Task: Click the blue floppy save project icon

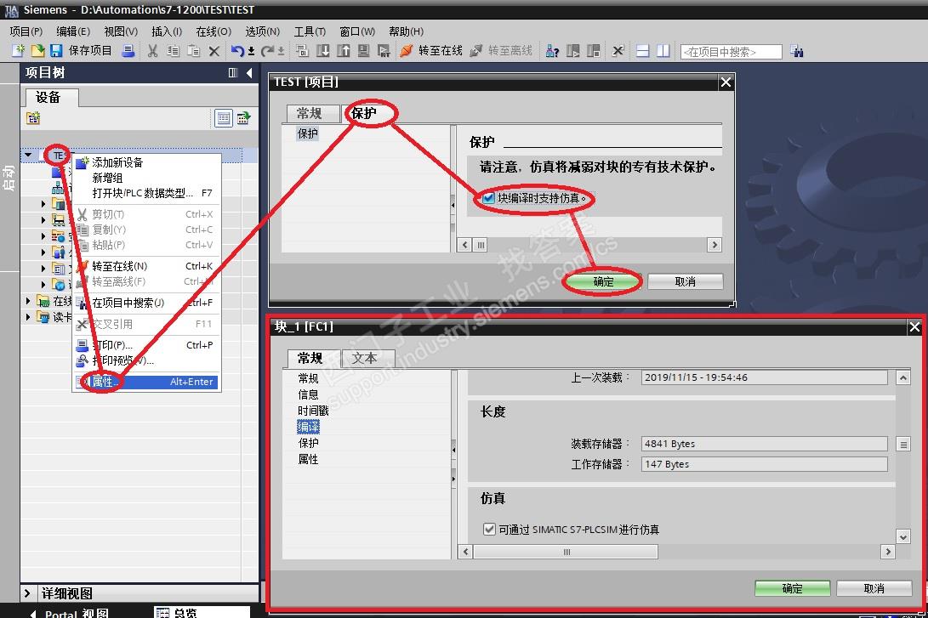Action: tap(56, 51)
